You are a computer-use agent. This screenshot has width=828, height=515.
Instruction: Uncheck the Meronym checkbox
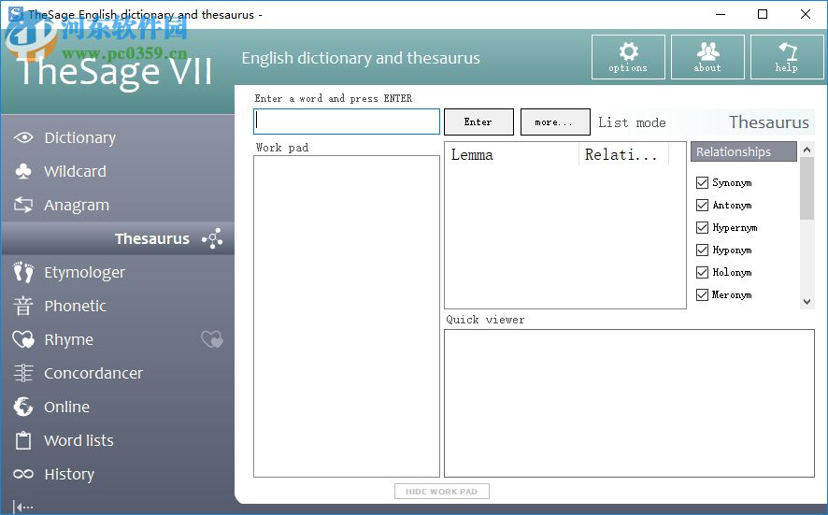click(703, 294)
